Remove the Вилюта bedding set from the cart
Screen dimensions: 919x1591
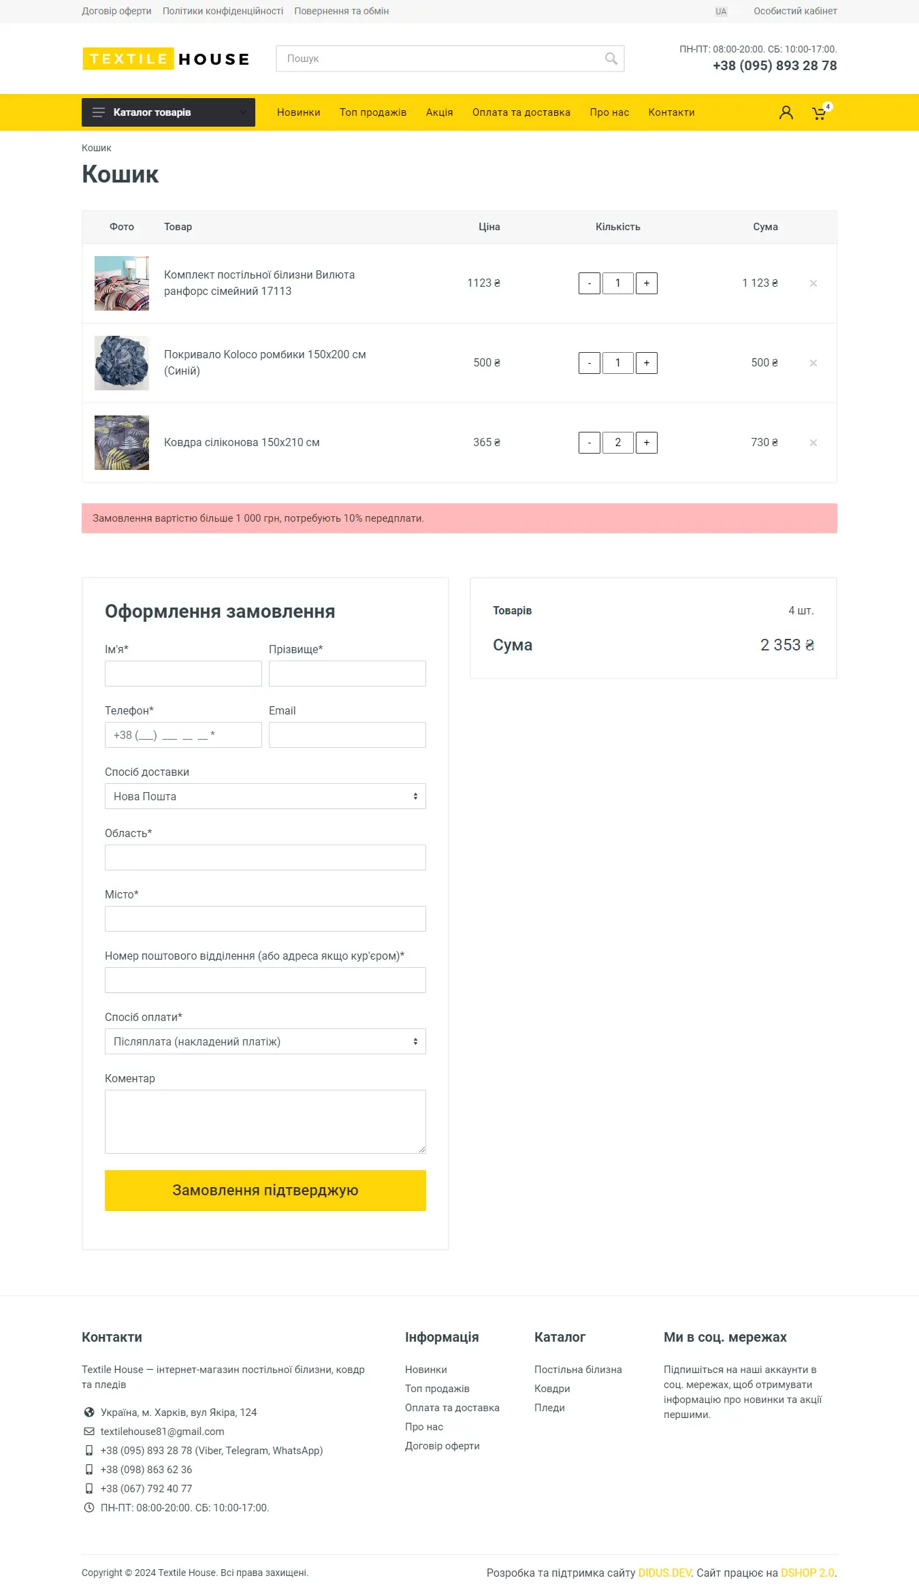813,283
